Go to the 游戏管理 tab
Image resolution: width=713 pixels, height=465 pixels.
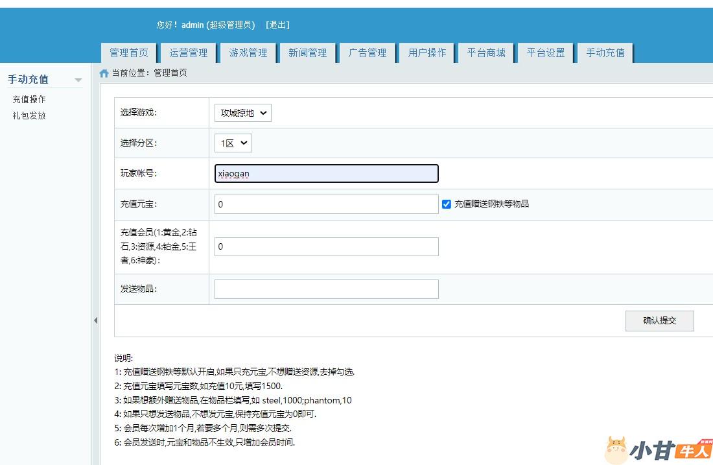tap(248, 53)
